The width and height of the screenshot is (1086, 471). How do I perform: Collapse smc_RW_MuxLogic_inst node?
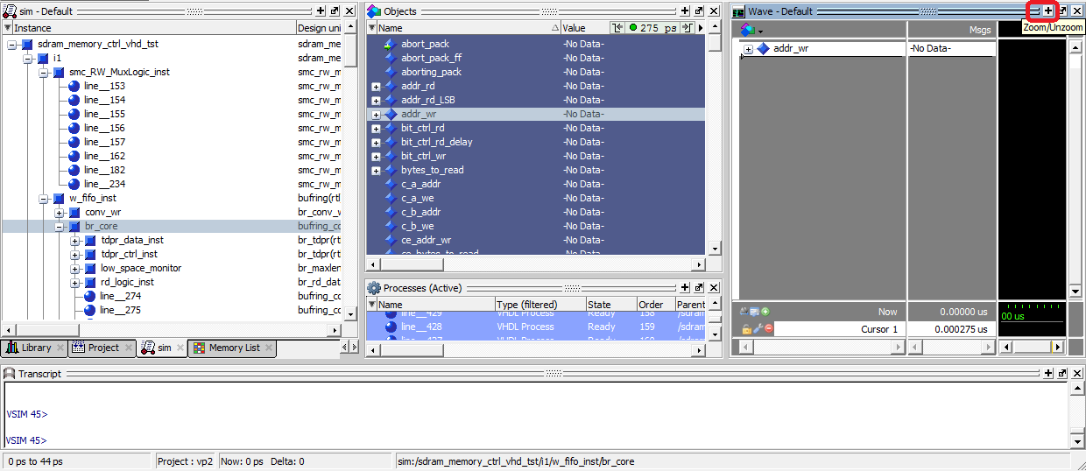point(45,72)
